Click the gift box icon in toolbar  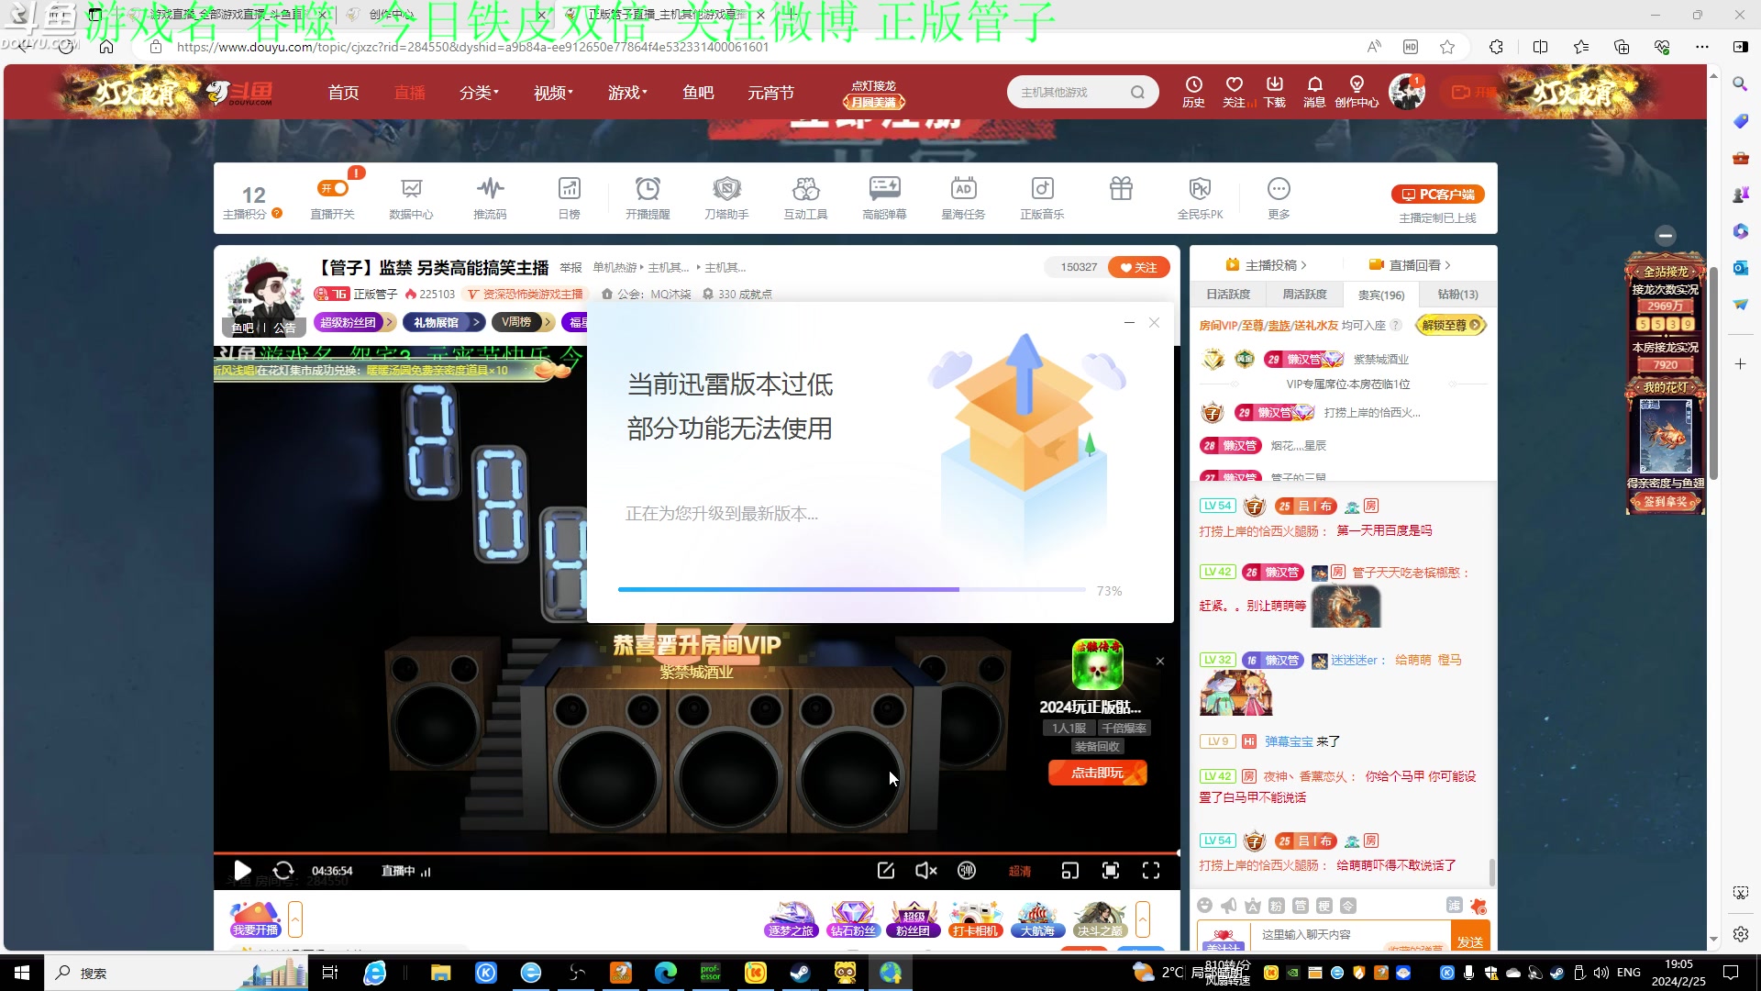point(1121,189)
